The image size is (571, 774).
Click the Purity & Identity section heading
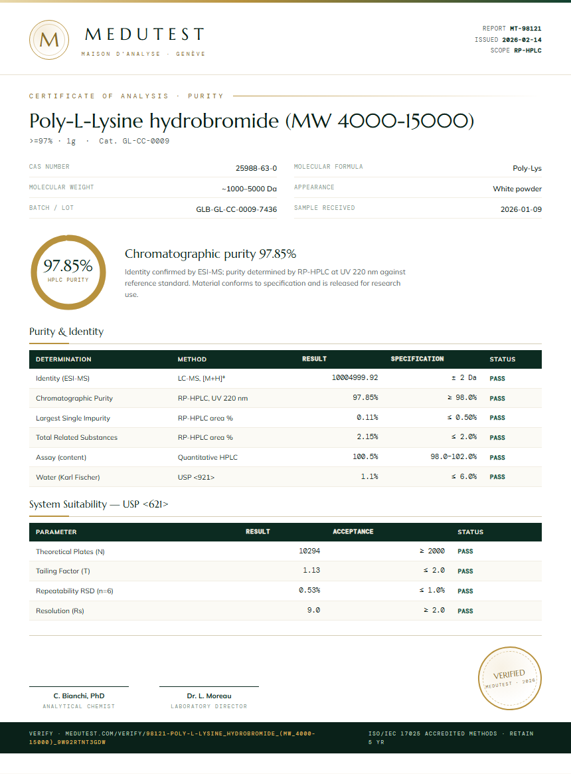click(66, 332)
